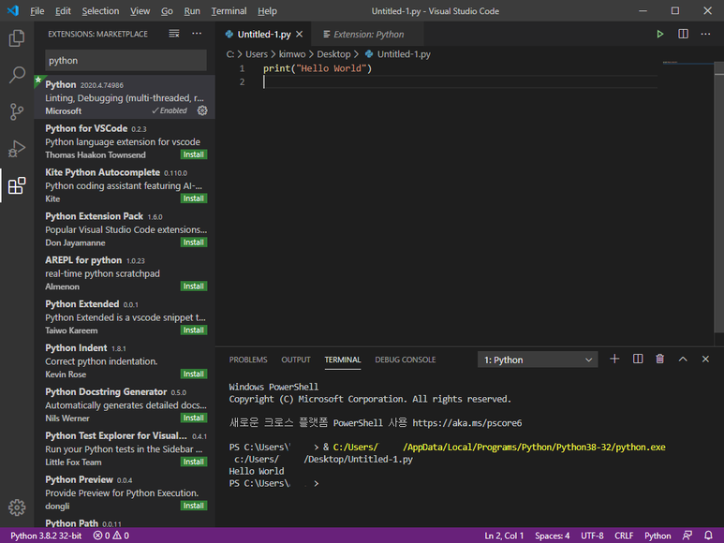Screen dimensions: 724x543
Task: Open the Search view in activity bar
Action: 17,75
